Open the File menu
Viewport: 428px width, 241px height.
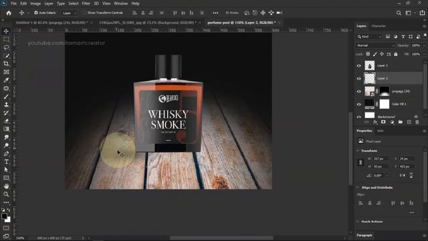click(x=13, y=3)
